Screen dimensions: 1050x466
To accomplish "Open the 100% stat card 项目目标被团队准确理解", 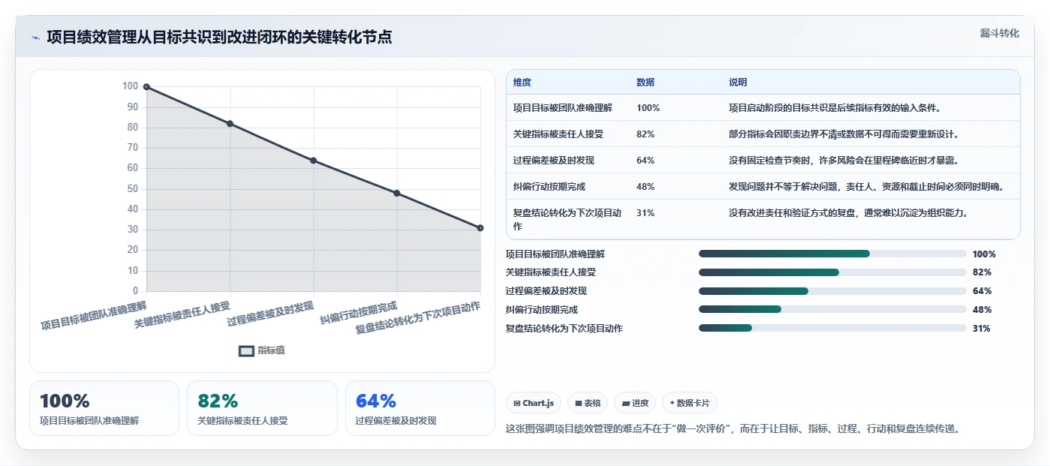I will click(104, 408).
